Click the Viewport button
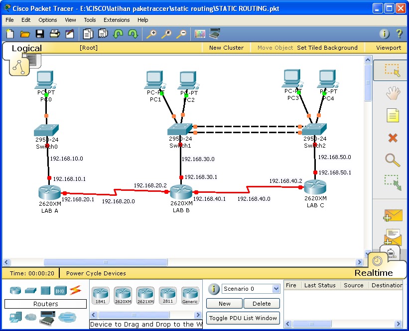The width and height of the screenshot is (409, 331). 389,48
